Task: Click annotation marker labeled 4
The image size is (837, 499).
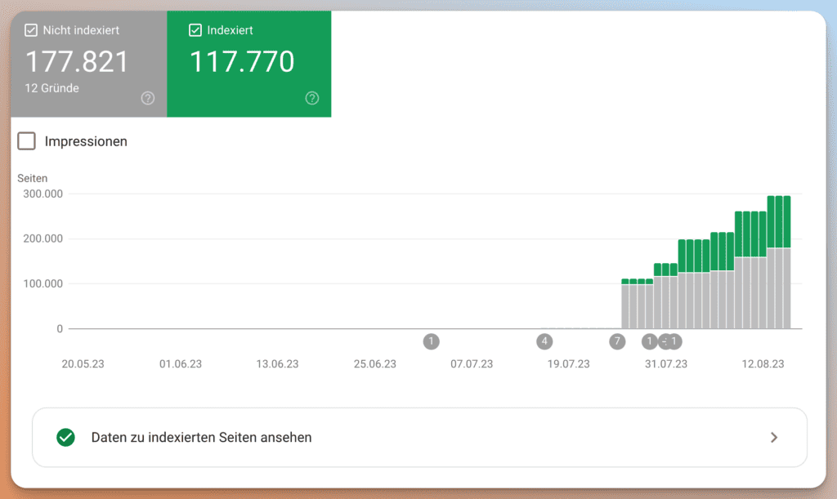Action: (x=544, y=341)
